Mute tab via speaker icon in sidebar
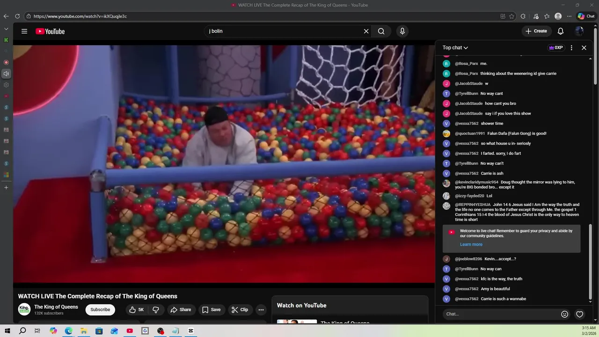The width and height of the screenshot is (599, 337). (x=6, y=73)
